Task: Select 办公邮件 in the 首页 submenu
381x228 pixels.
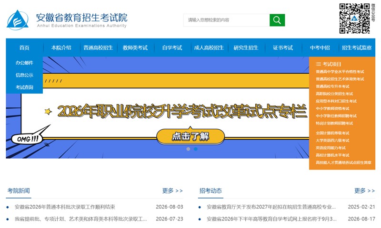Action: tap(24, 63)
